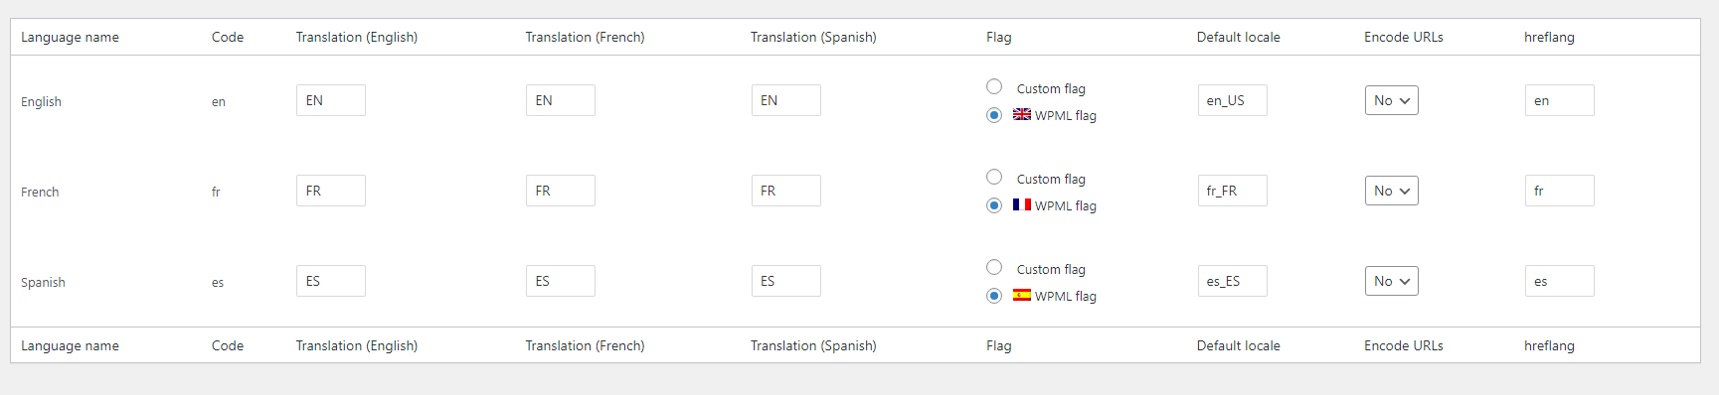Select Custom flag radio for French
This screenshot has width=1719, height=395.
994,177
